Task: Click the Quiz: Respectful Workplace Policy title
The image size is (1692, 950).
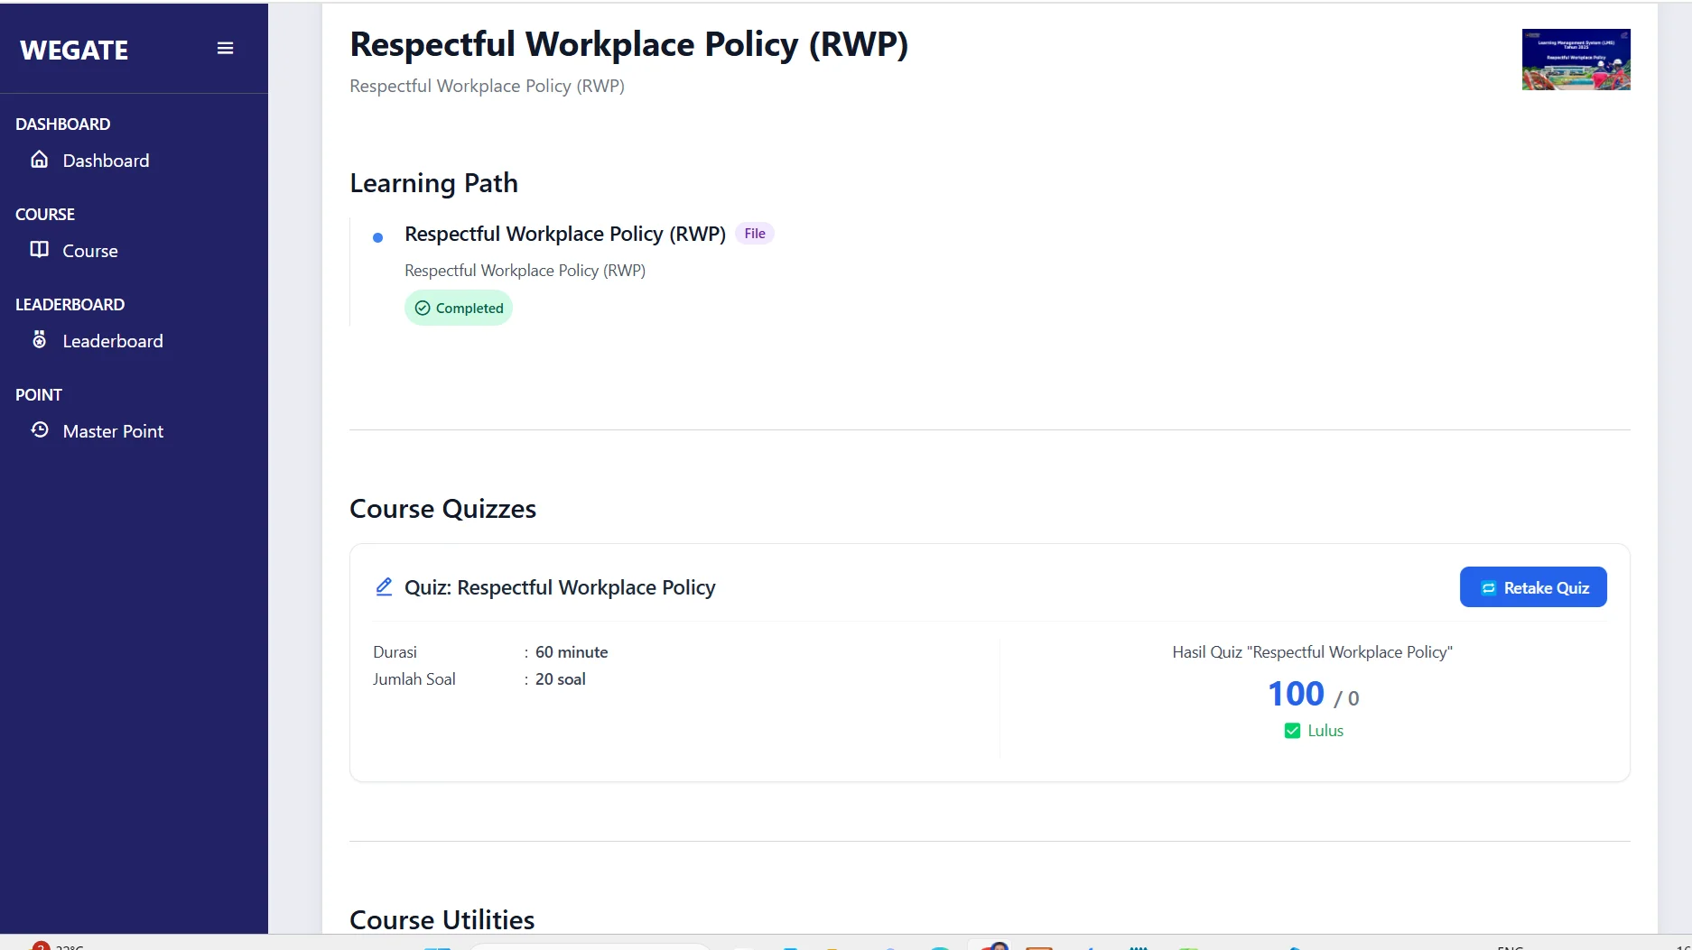Action: 560,588
